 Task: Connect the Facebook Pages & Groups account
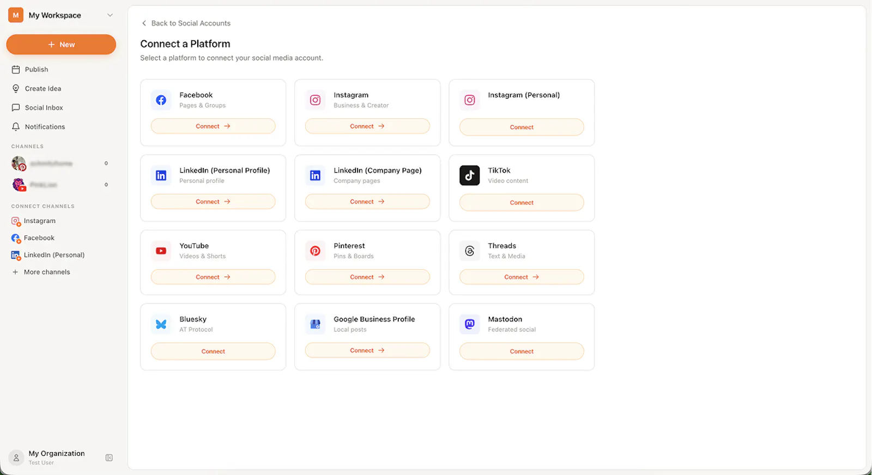[213, 126]
